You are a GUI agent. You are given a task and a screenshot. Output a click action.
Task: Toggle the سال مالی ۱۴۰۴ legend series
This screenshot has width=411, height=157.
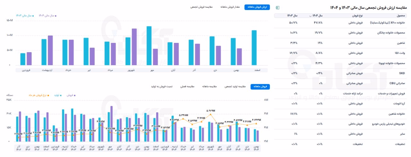click(x=47, y=15)
